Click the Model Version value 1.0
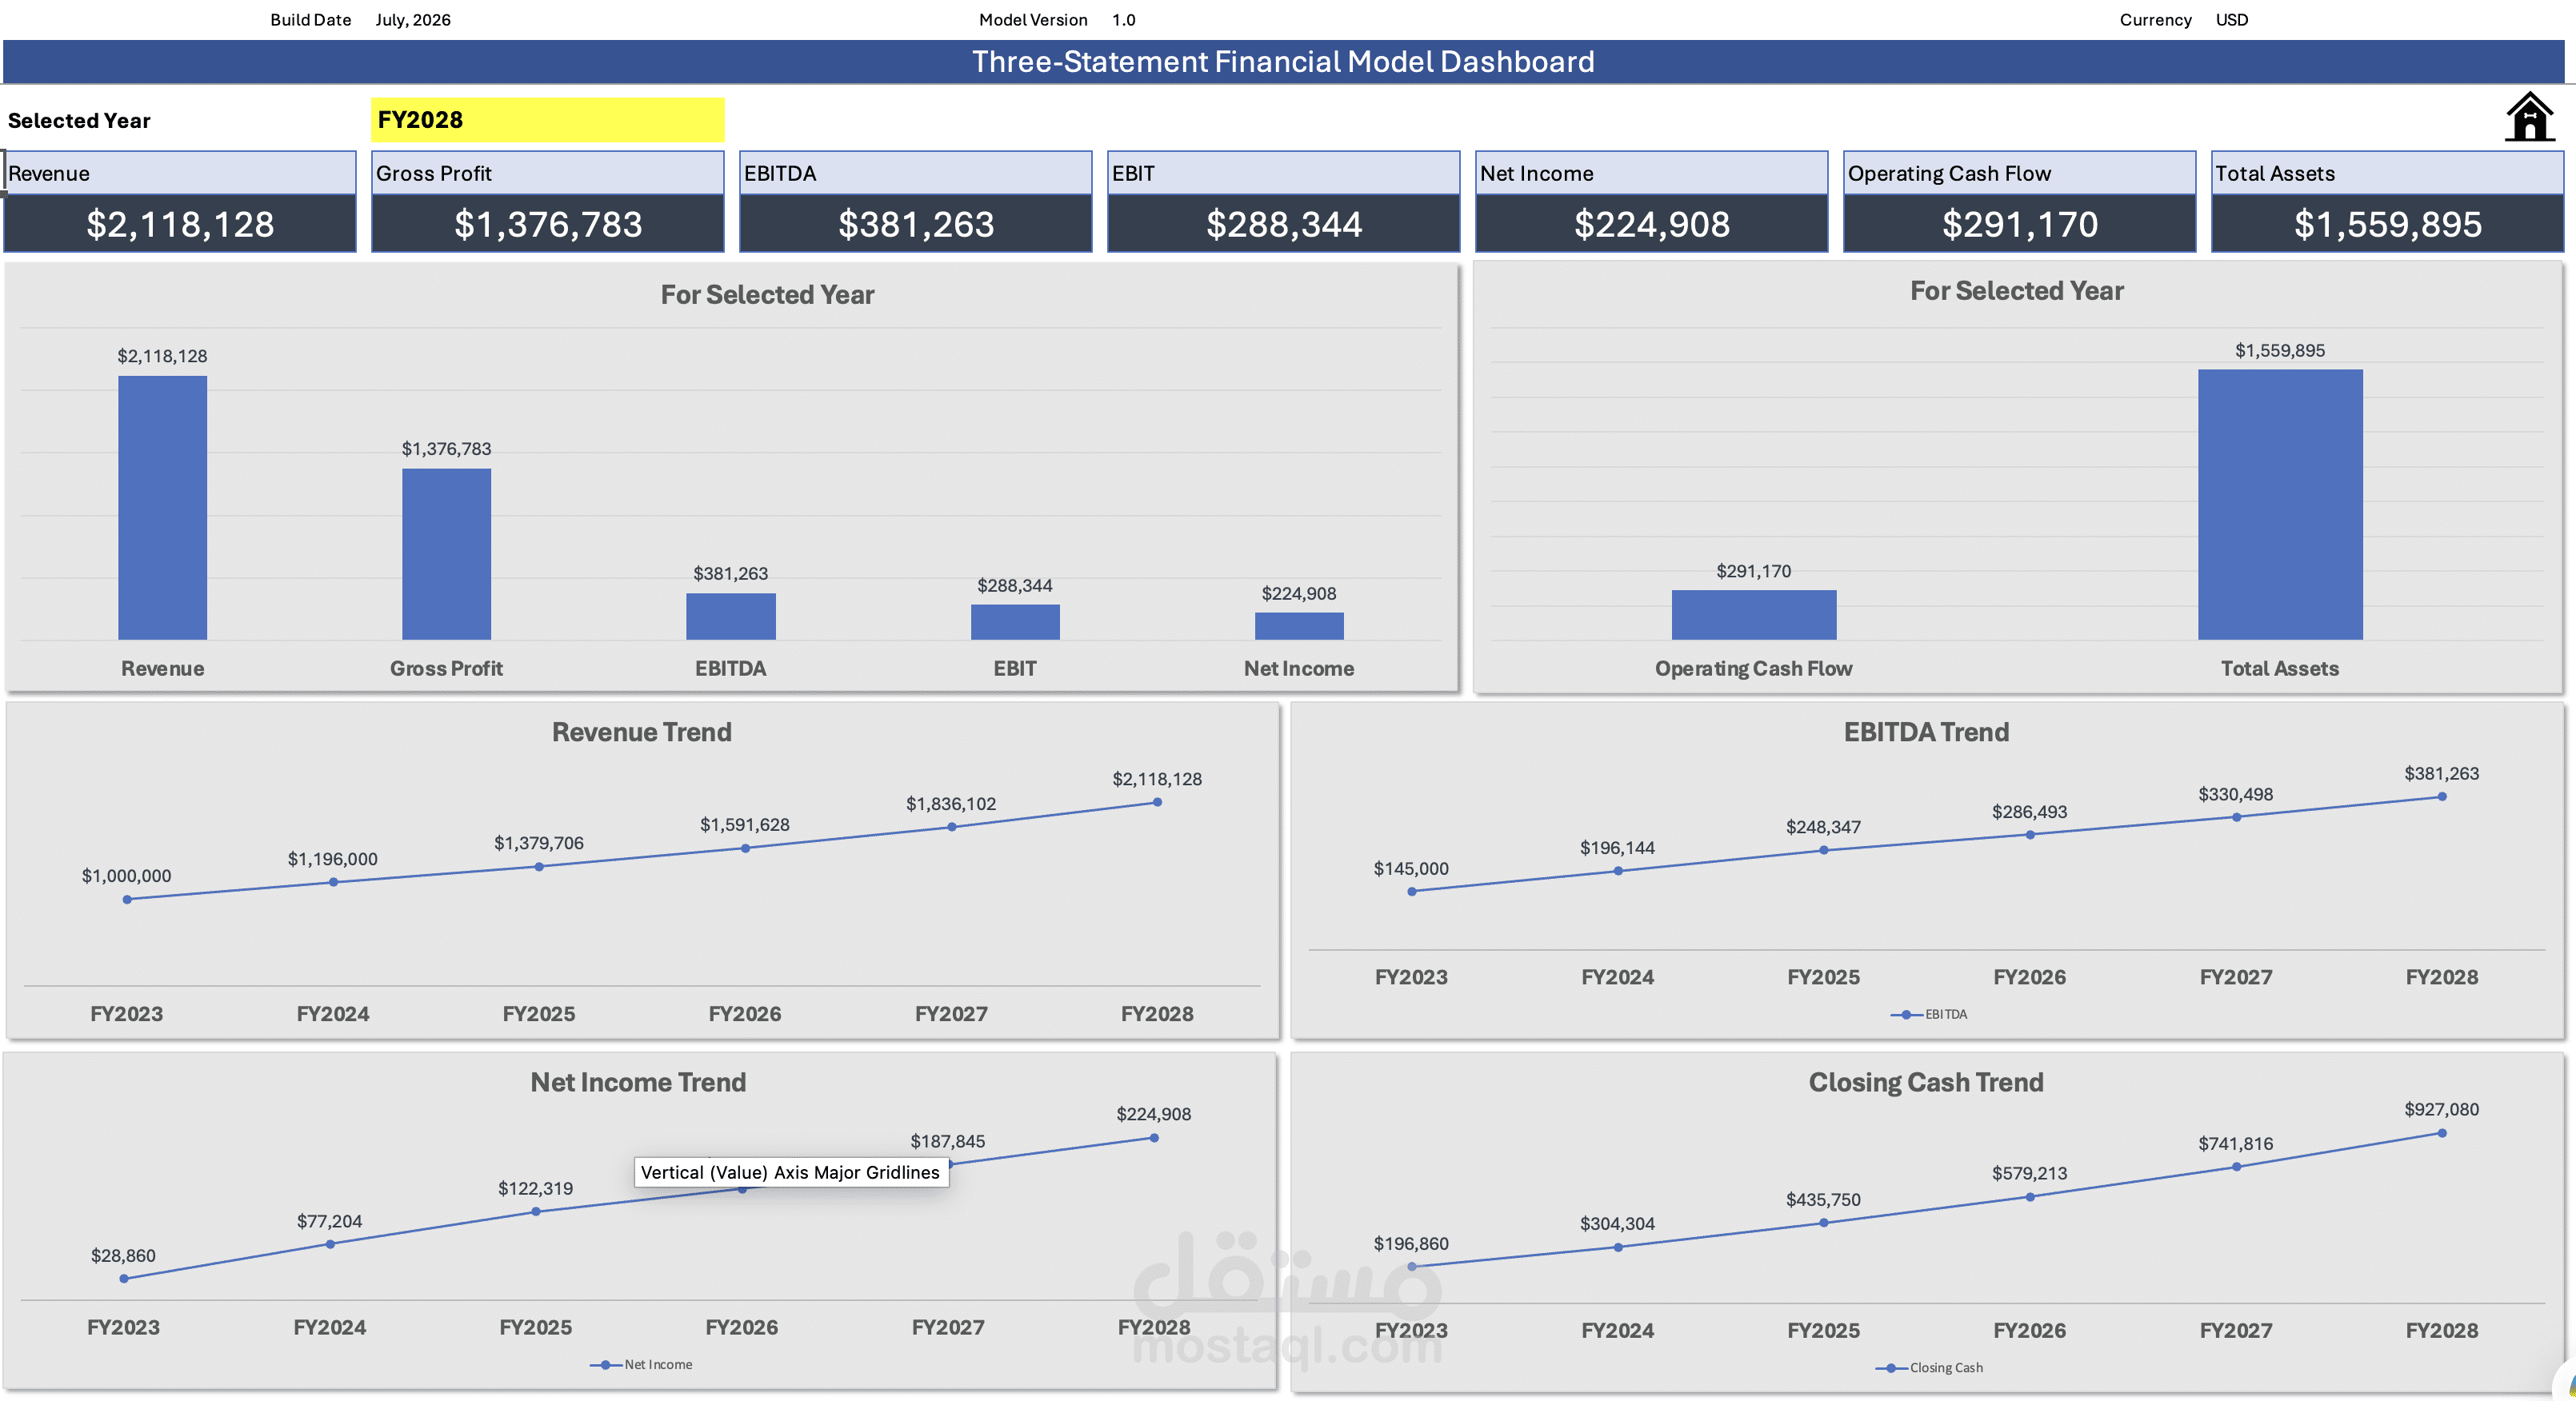This screenshot has width=2576, height=1401. click(x=1124, y=20)
